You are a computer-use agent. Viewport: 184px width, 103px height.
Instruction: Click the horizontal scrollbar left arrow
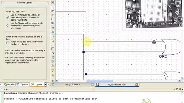(57, 81)
